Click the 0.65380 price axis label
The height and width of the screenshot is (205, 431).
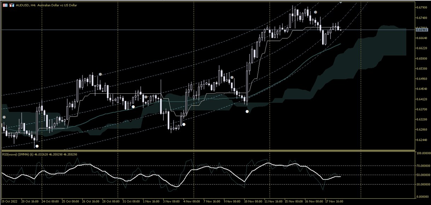pyautogui.click(x=422, y=69)
